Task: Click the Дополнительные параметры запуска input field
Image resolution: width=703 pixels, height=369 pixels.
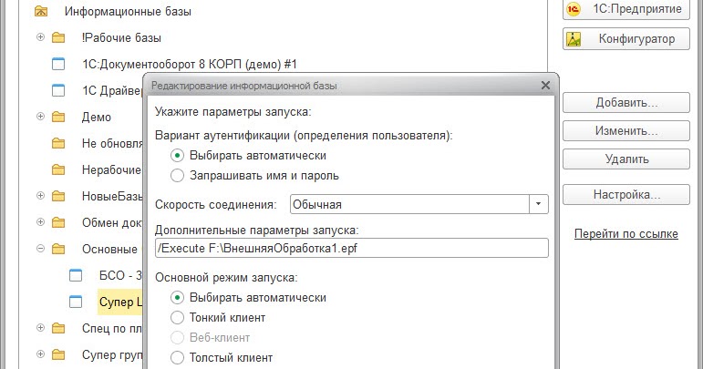Action: (x=351, y=248)
